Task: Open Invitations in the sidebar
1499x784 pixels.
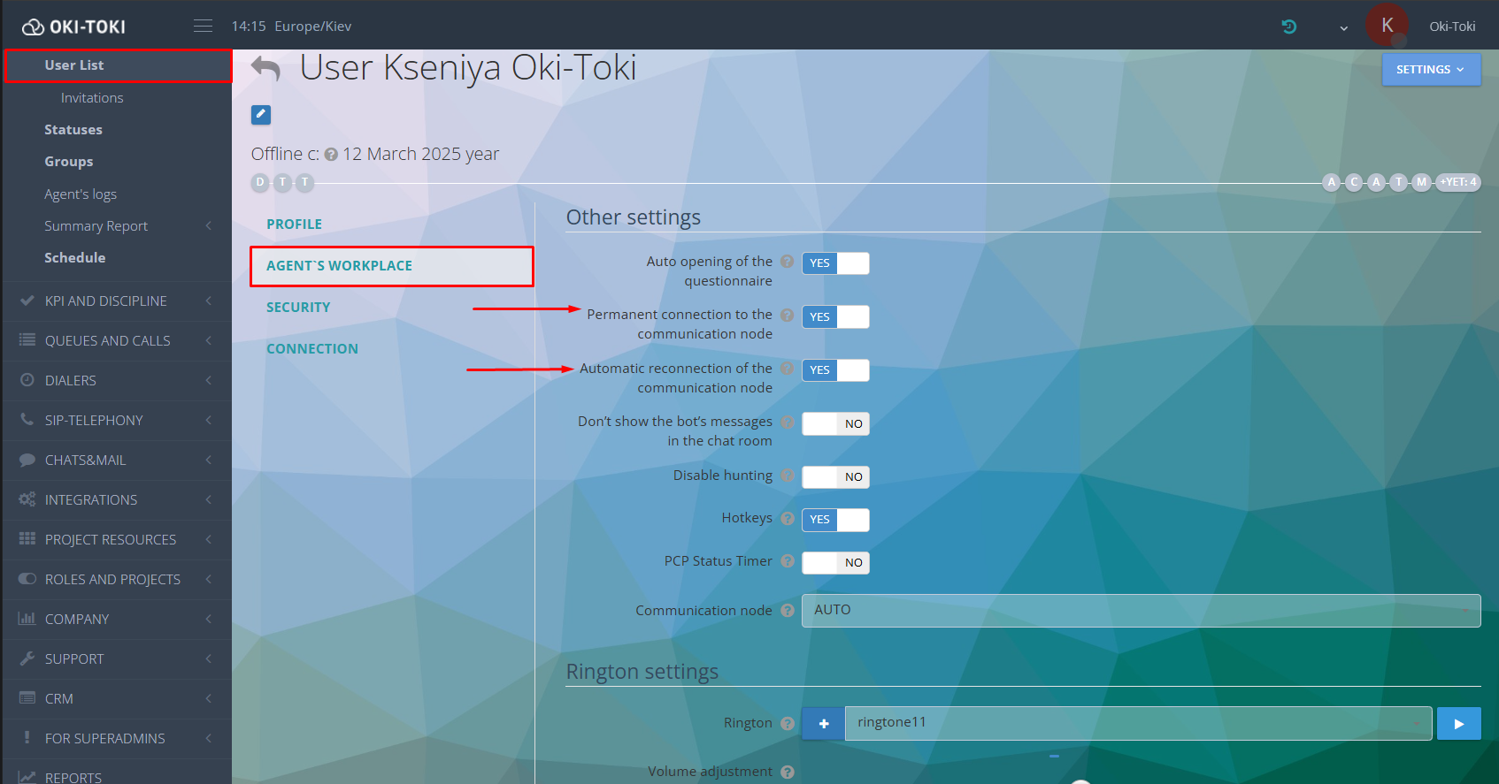Action: [x=92, y=98]
